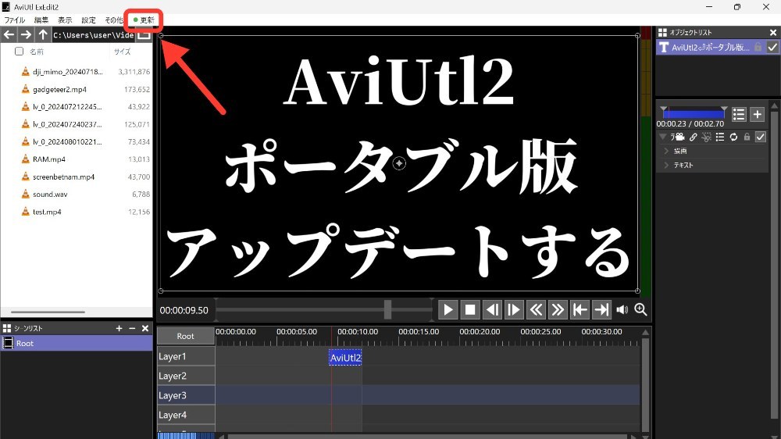Viewport: 781px width, 439px height.
Task: Sort files by the サイズ column header
Action: 122,52
